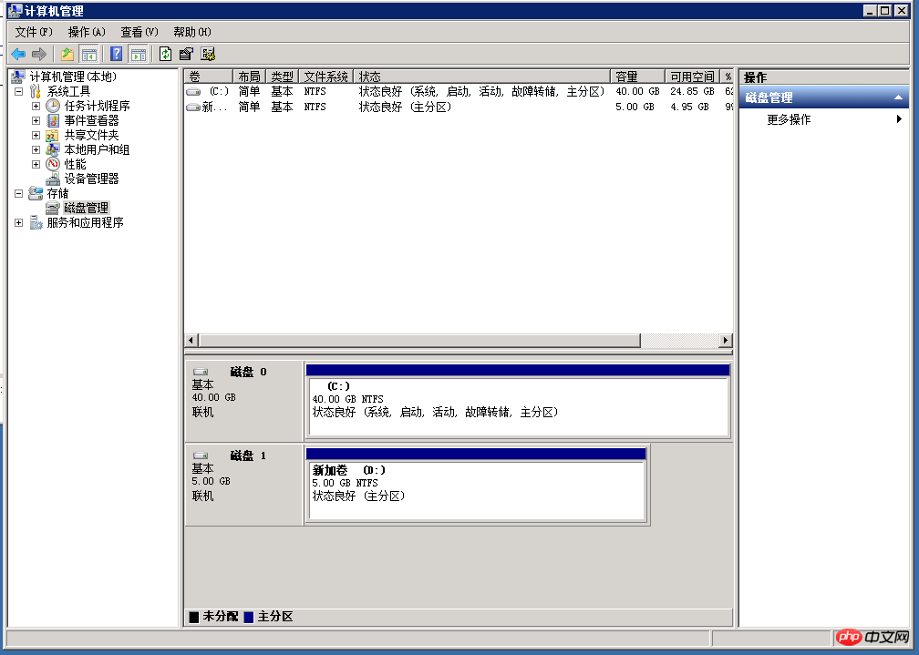The image size is (919, 655).
Task: Click the 任务计划程序 clock icon
Action: (x=53, y=106)
